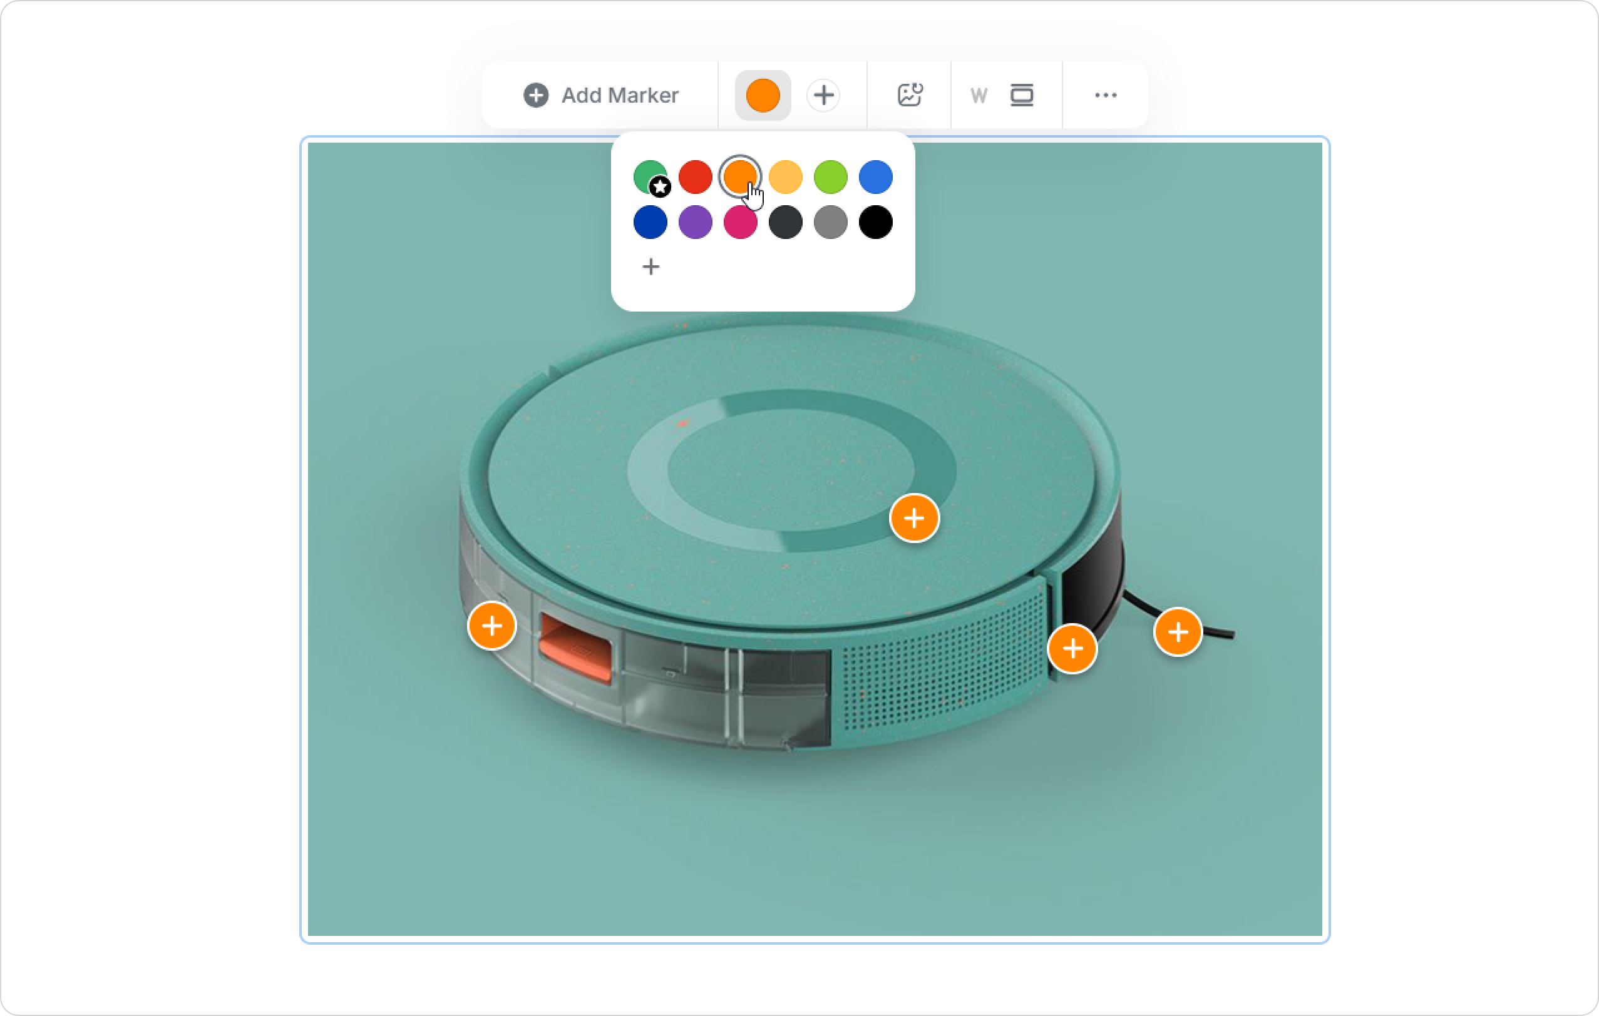Select the purple color swatch

695,221
